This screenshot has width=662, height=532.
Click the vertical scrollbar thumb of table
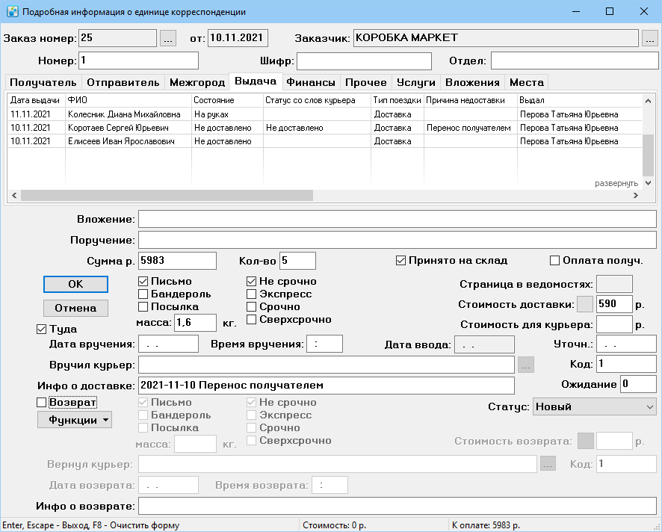pyautogui.click(x=648, y=155)
